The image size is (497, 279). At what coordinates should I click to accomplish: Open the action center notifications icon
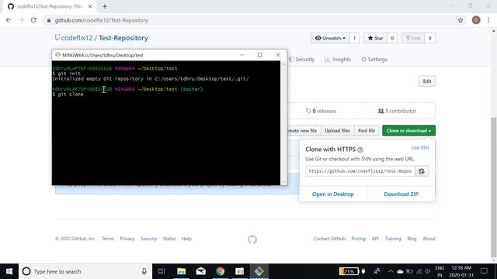coord(484,271)
